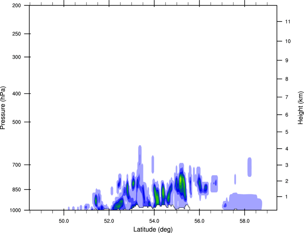The width and height of the screenshot is (304, 233).
Task: Click the 50.0 latitude tick label
Action: click(64, 221)
